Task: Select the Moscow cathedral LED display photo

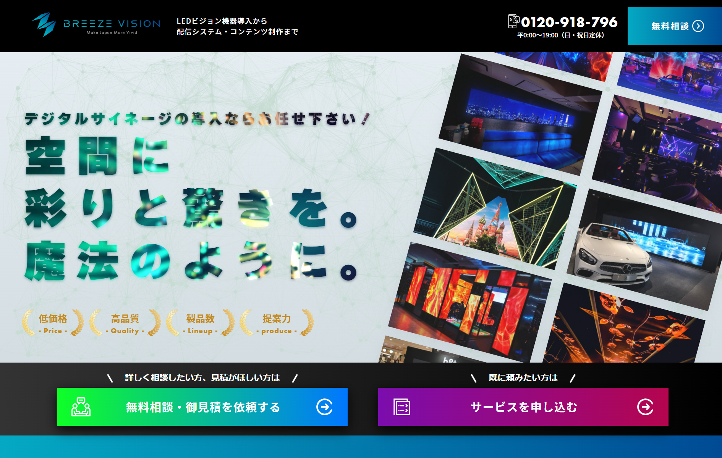Action: coord(495,208)
